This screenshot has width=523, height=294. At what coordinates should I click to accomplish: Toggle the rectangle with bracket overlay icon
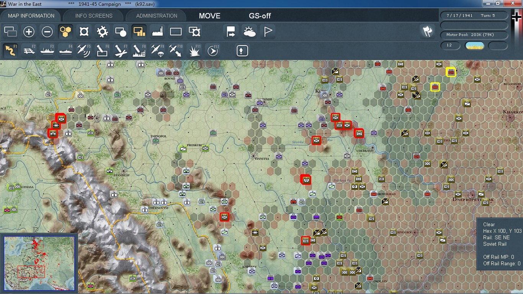(194, 32)
